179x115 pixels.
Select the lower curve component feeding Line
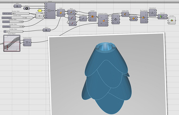click(x=72, y=23)
